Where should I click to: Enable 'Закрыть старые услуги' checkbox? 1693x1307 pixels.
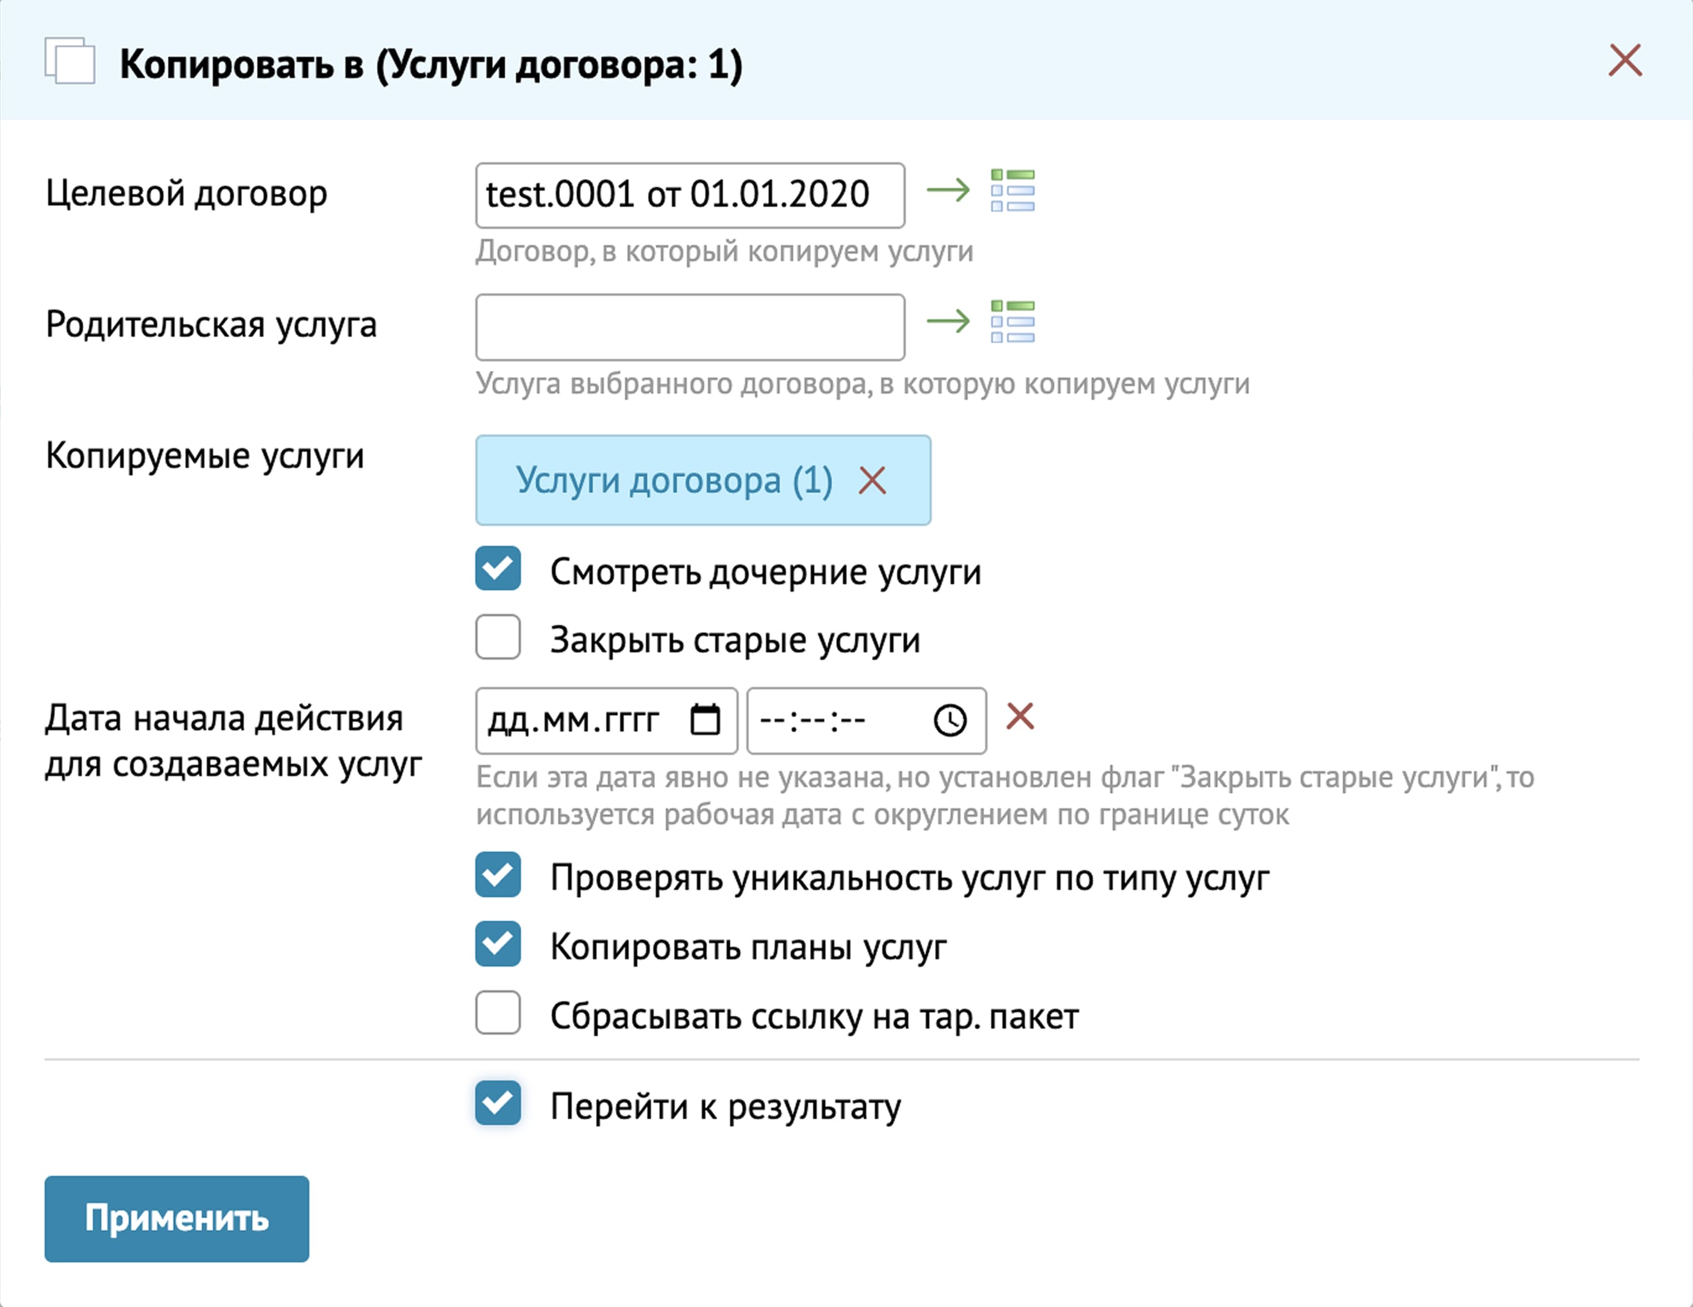pyautogui.click(x=498, y=637)
